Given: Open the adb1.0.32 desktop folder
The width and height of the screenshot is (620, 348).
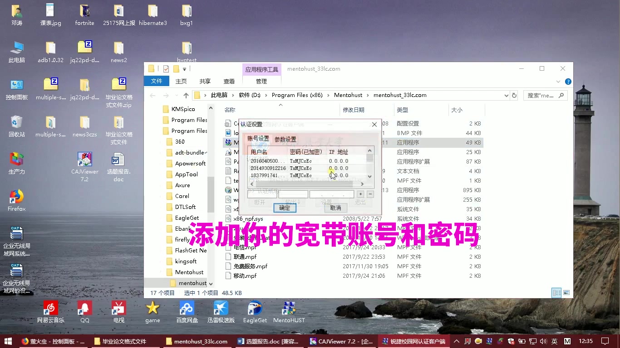Looking at the screenshot, I should [50, 52].
